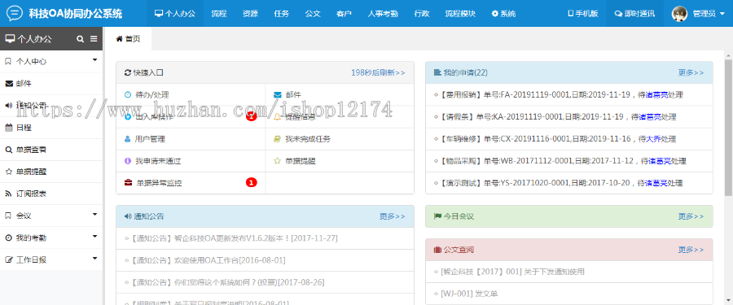
Task: Click the refresh icon in 快捷入口 header
Action: [x=128, y=72]
